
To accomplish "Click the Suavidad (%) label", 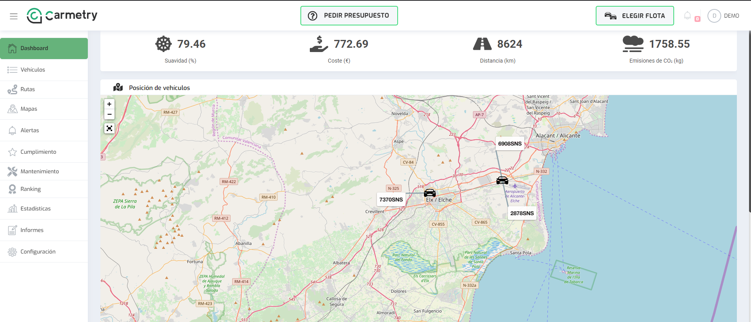I will pyautogui.click(x=180, y=61).
